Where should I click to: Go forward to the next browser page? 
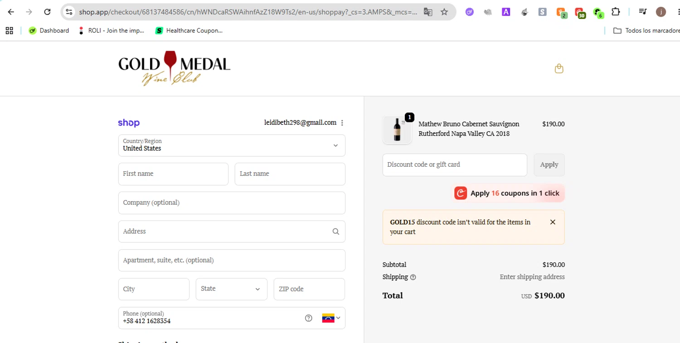tap(29, 12)
